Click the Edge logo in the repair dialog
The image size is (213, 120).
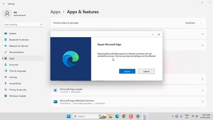pyautogui.click(x=71, y=59)
